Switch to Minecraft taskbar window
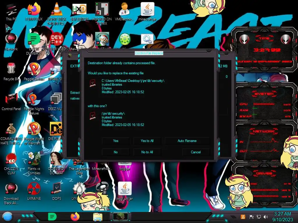Screen dimensions: 298x223 click(x=120, y=217)
